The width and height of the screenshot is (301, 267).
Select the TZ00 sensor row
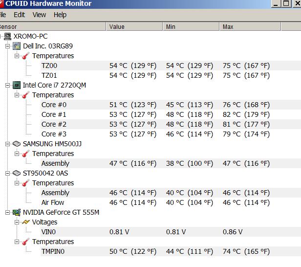pyautogui.click(x=171, y=66)
